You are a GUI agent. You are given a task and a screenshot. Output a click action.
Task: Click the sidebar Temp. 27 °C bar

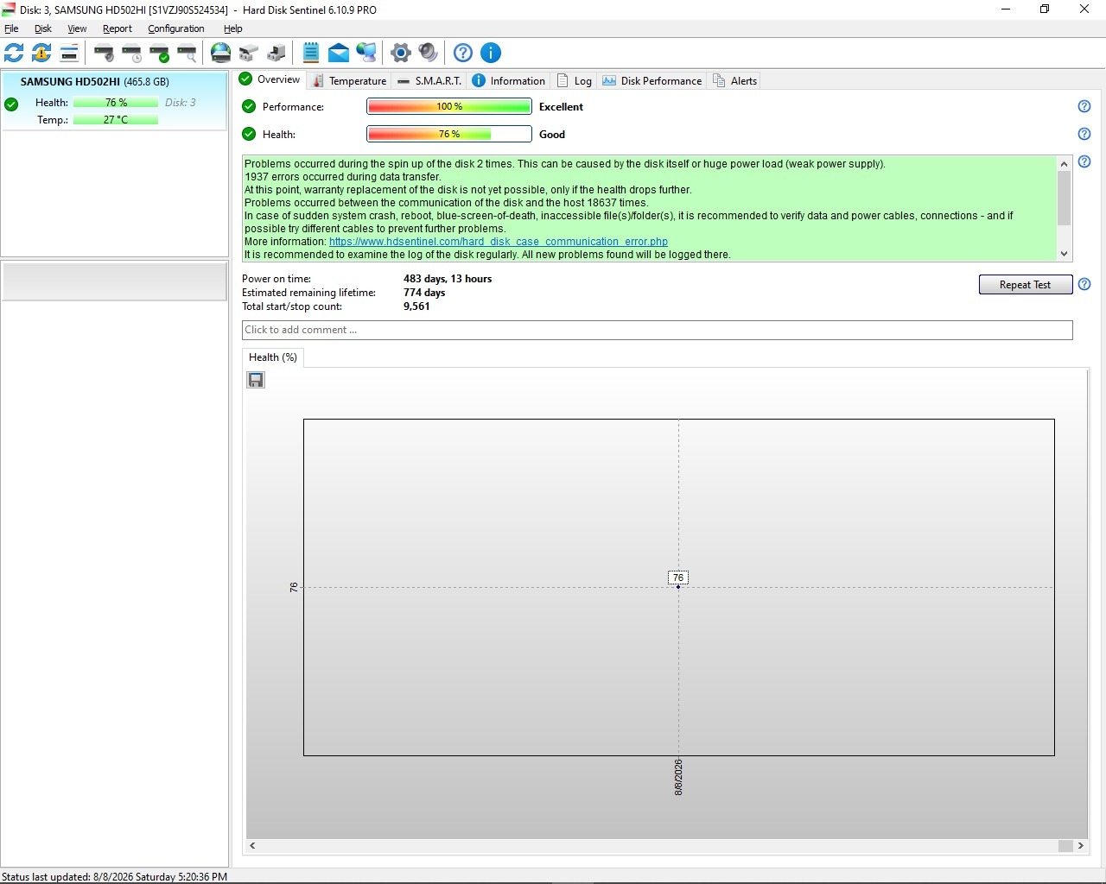116,120
